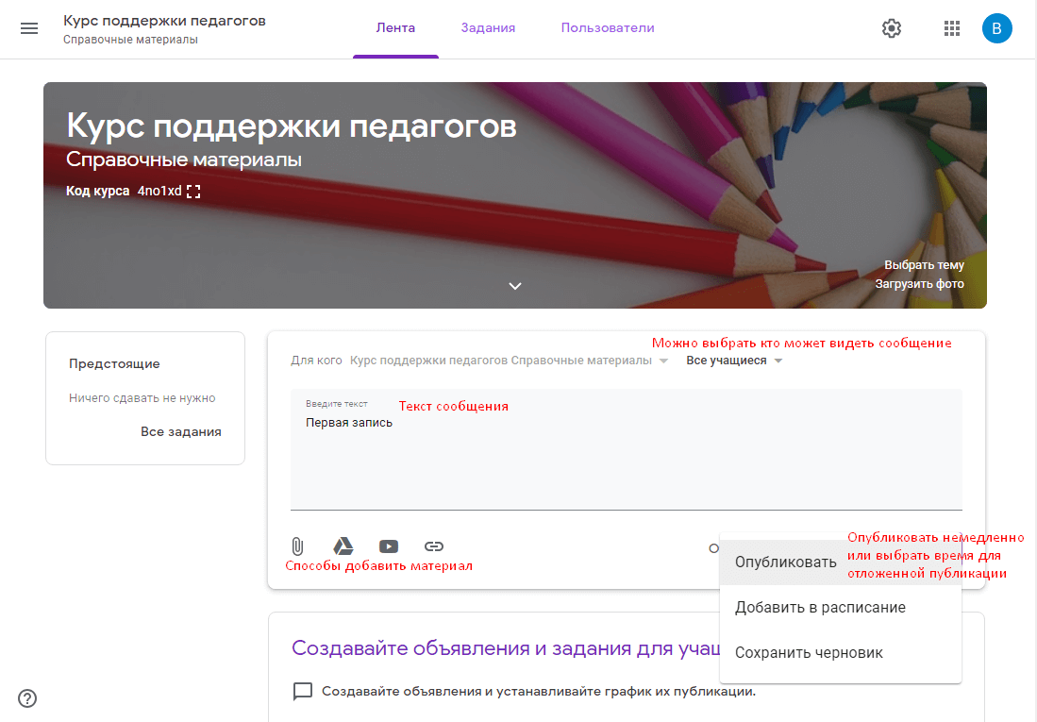Open Все задания link
The width and height of the screenshot is (1037, 722).
click(x=180, y=431)
